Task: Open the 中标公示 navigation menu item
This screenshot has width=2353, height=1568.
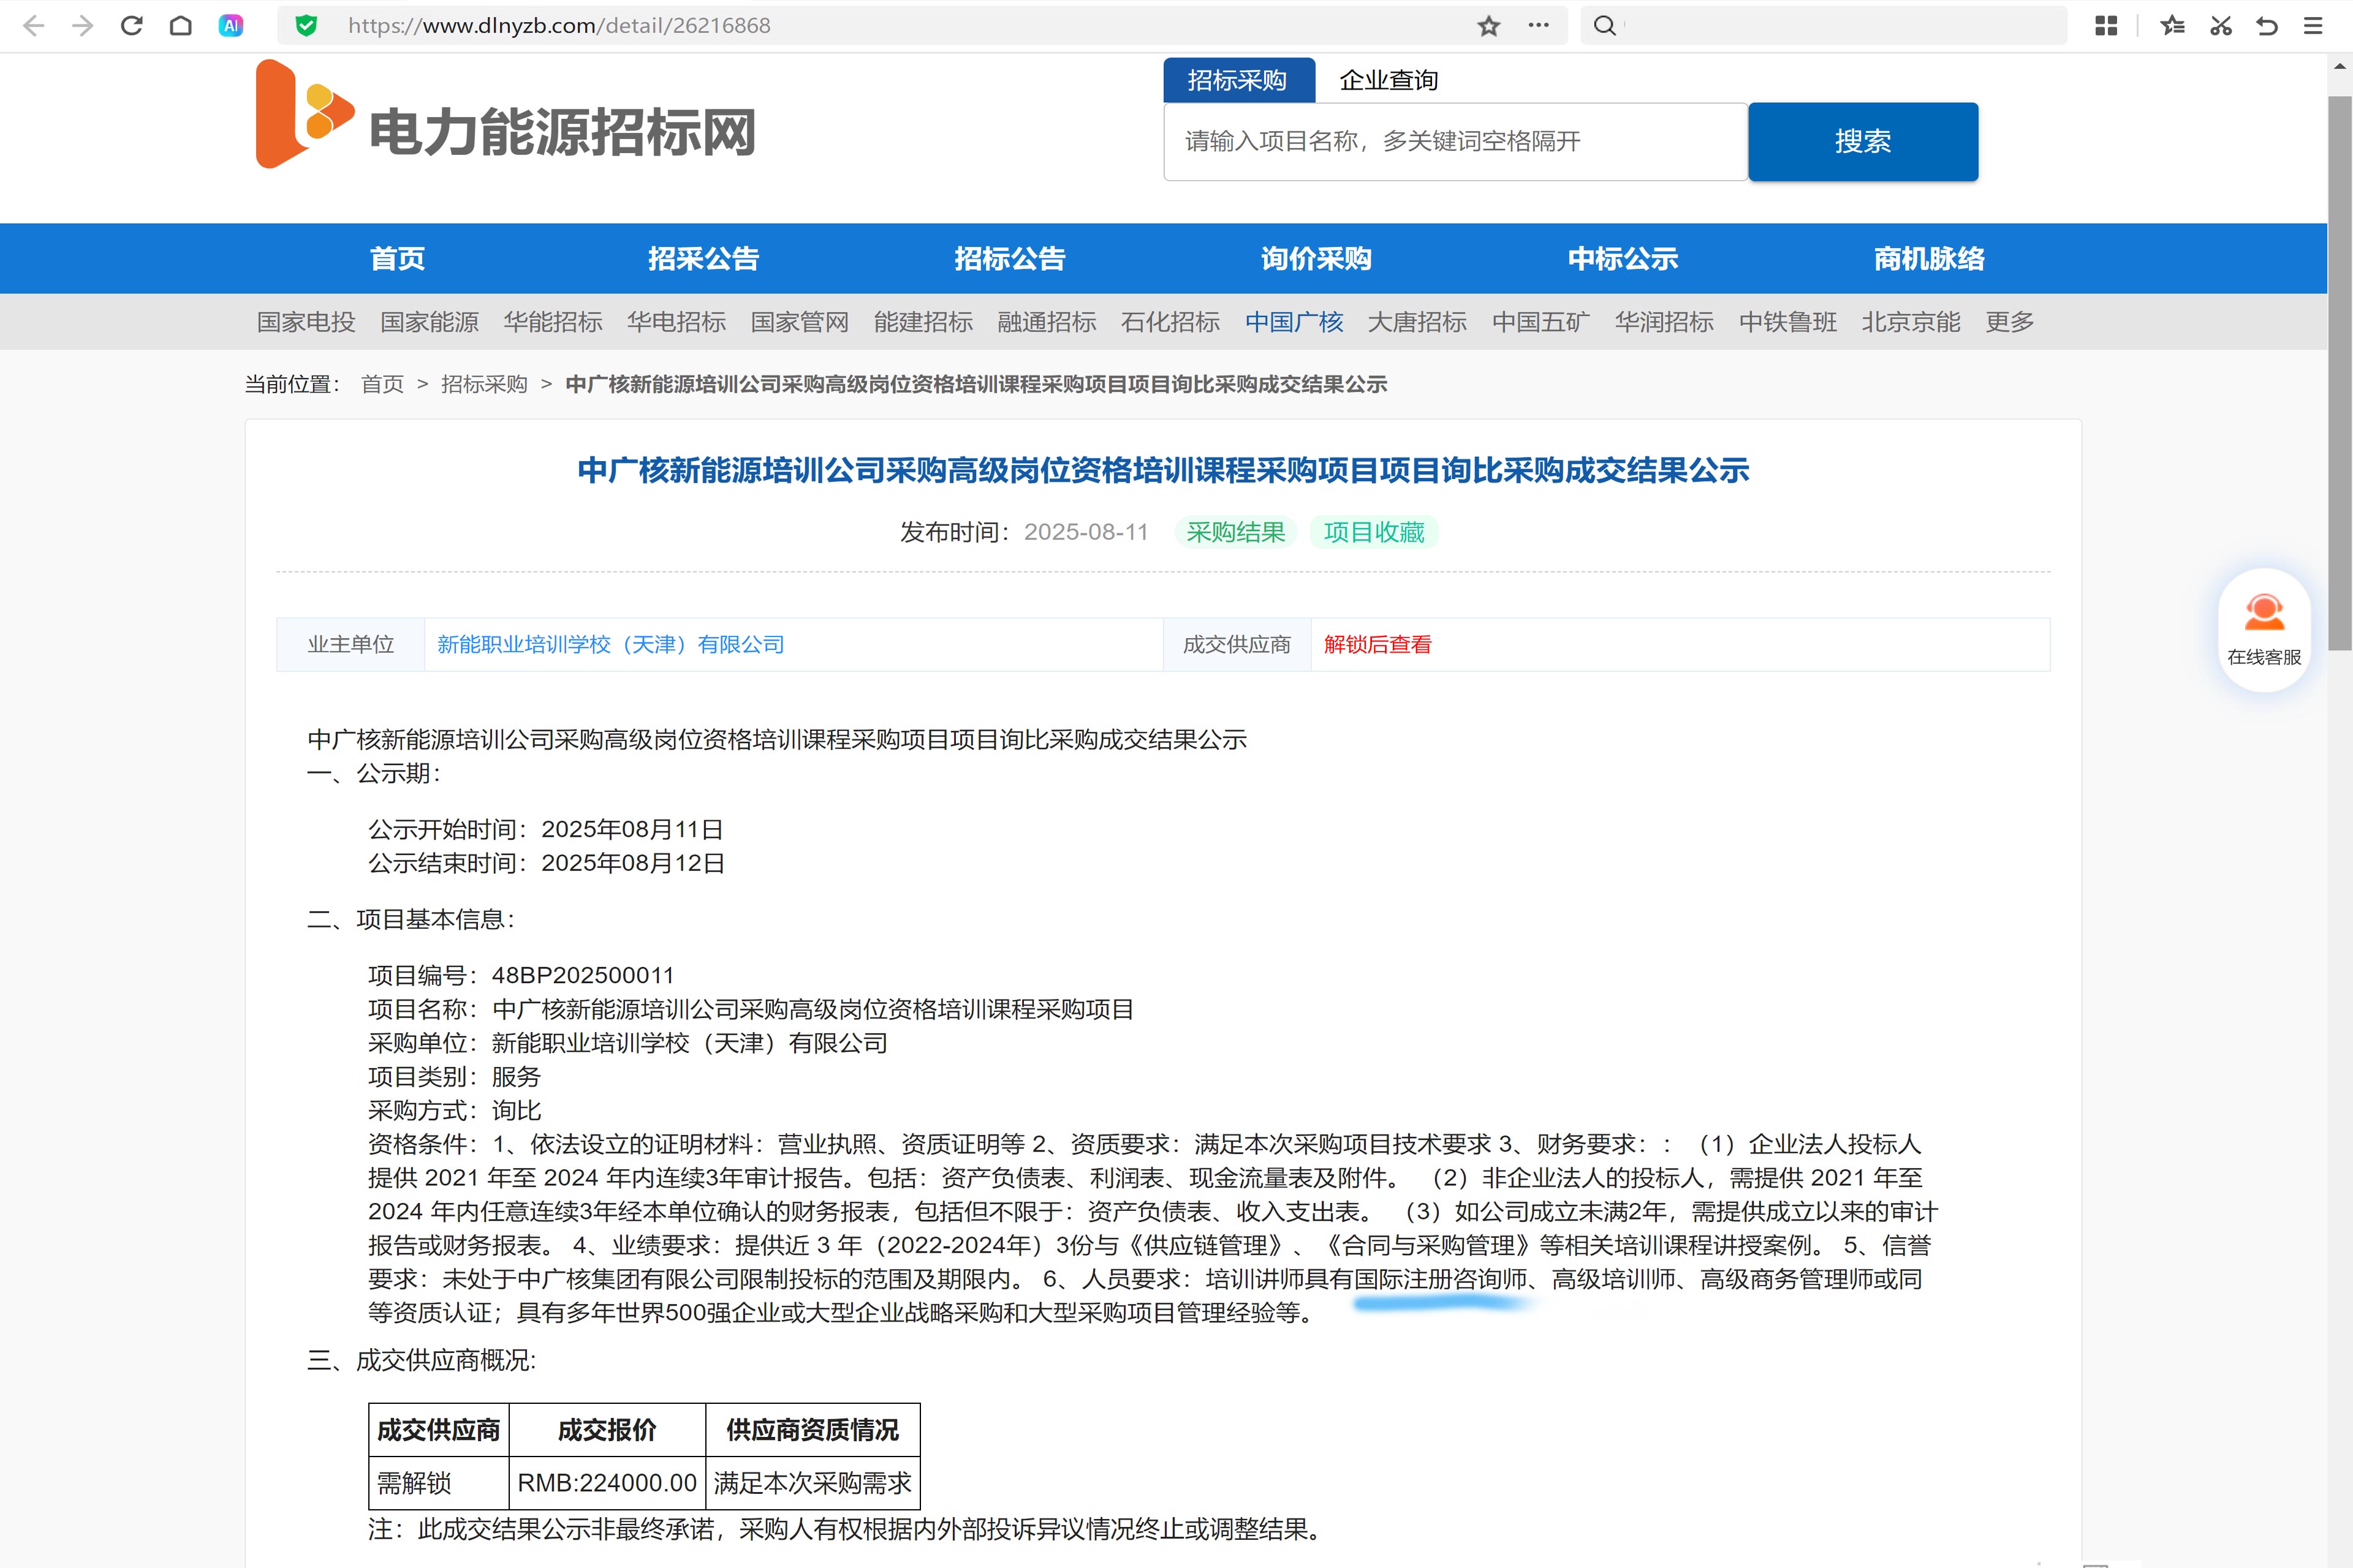Action: pyautogui.click(x=1622, y=259)
